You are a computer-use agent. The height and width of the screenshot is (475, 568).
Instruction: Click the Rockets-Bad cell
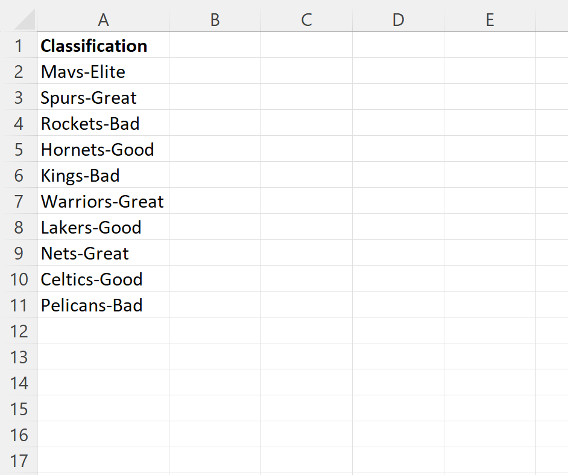pos(103,123)
